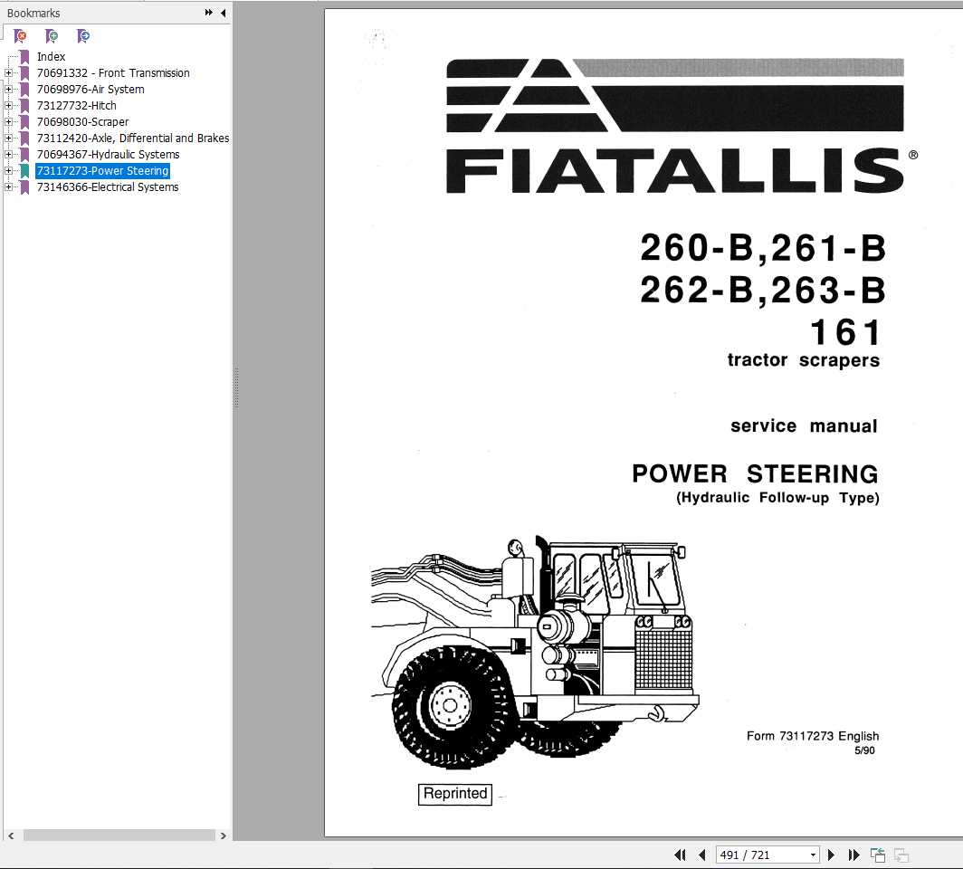Collapse the Bookmarks panel with the left arrow
963x869 pixels.
tap(223, 13)
